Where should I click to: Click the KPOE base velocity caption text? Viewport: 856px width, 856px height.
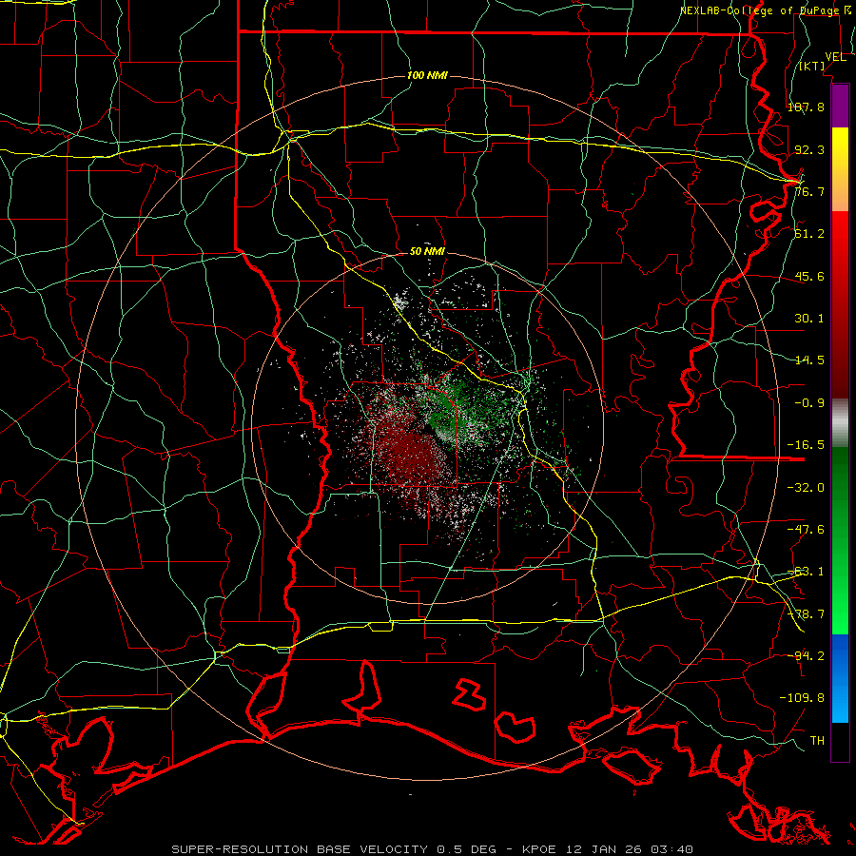pos(433,849)
